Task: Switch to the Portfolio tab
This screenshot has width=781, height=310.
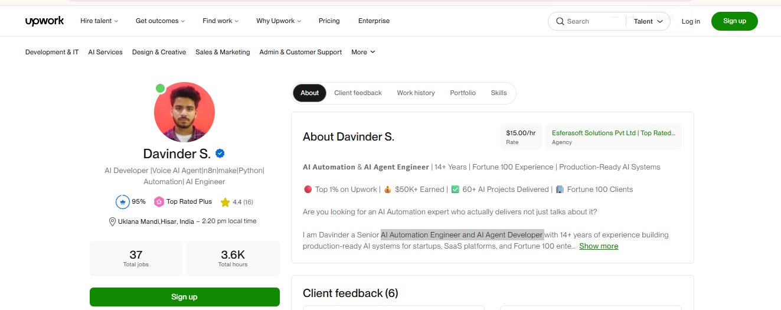Action: [463, 93]
